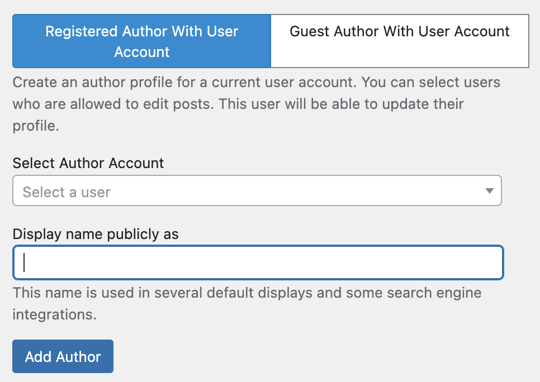Submit the form via Add Author
Viewport: 540px width, 382px height.
point(63,356)
